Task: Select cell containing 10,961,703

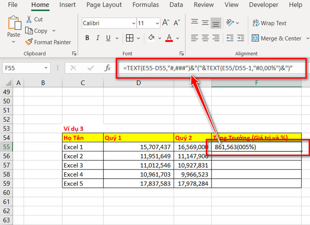Action: click(x=138, y=175)
